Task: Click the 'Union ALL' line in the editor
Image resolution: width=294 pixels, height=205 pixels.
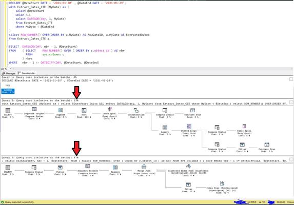Action: coord(23,15)
